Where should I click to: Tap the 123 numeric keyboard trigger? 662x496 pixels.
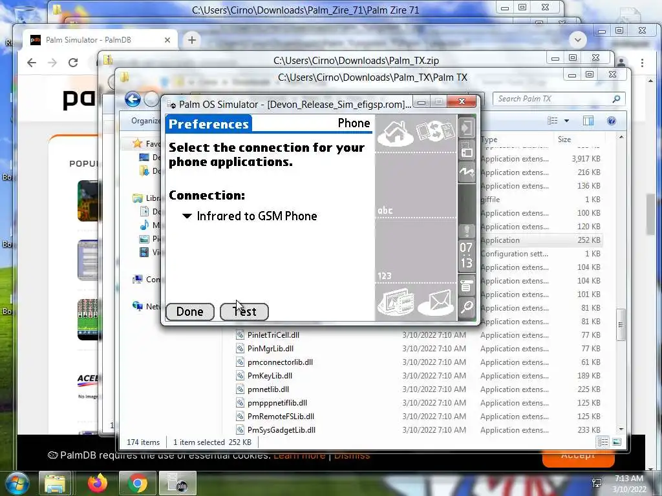pyautogui.click(x=385, y=276)
